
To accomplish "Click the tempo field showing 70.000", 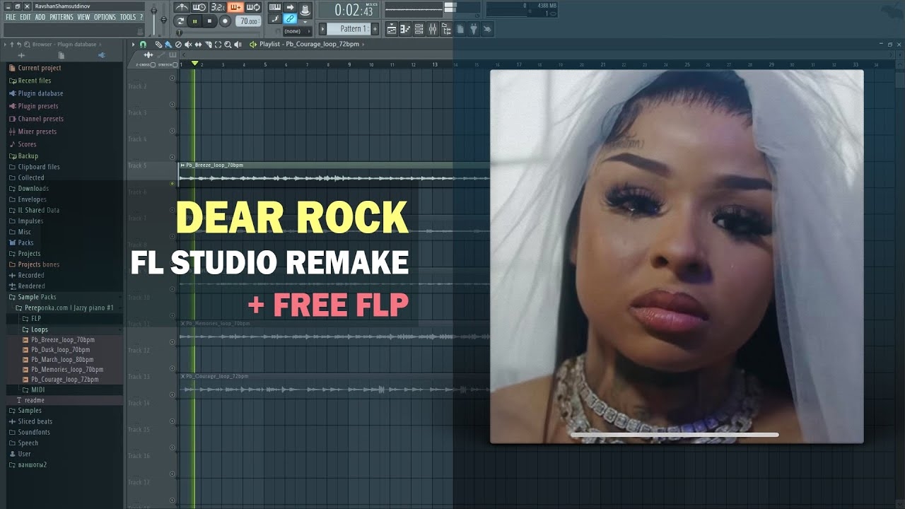I will coord(248,21).
